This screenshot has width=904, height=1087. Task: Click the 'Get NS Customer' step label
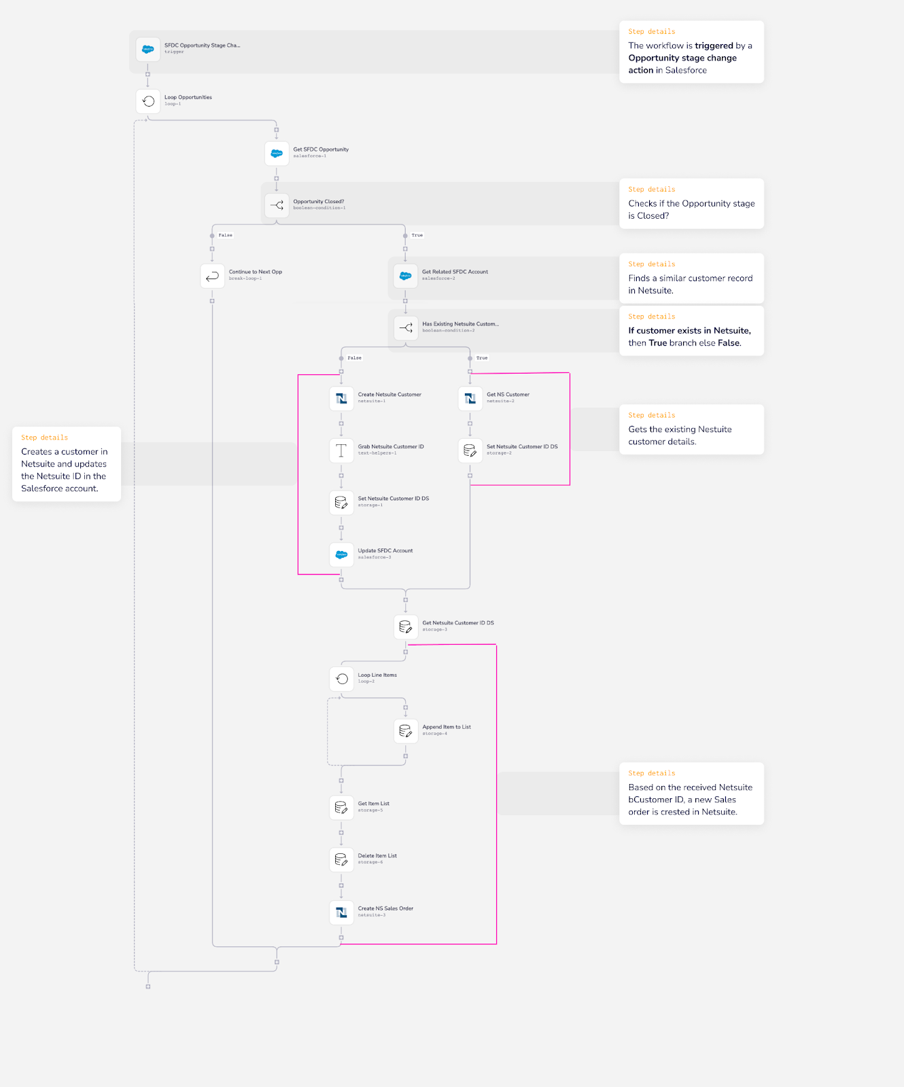coord(508,395)
